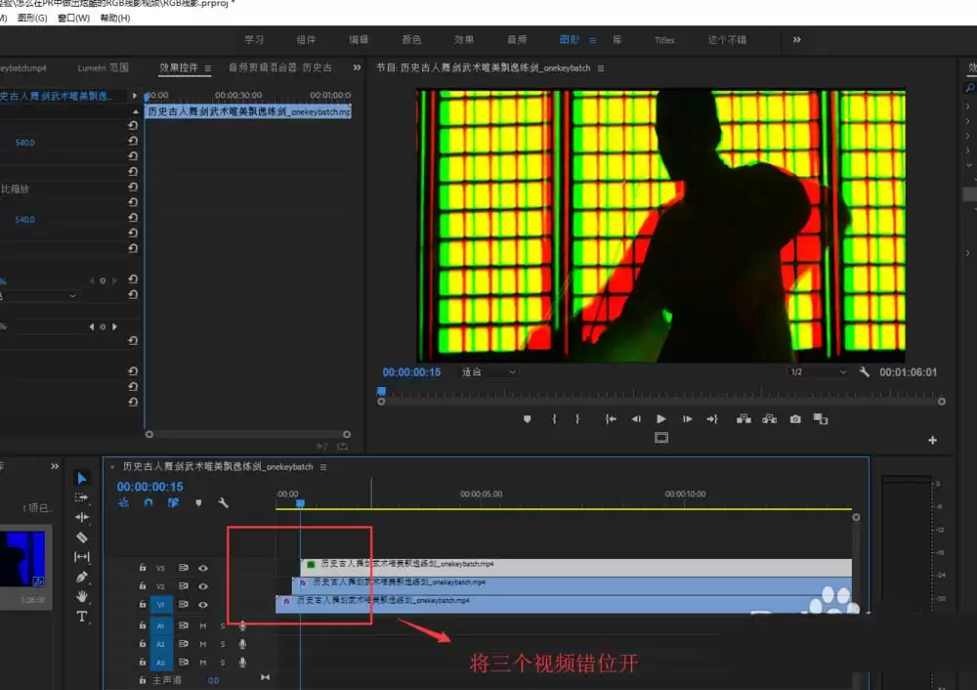Image resolution: width=977 pixels, height=690 pixels.
Task: Toggle lock on track V3
Action: click(143, 567)
